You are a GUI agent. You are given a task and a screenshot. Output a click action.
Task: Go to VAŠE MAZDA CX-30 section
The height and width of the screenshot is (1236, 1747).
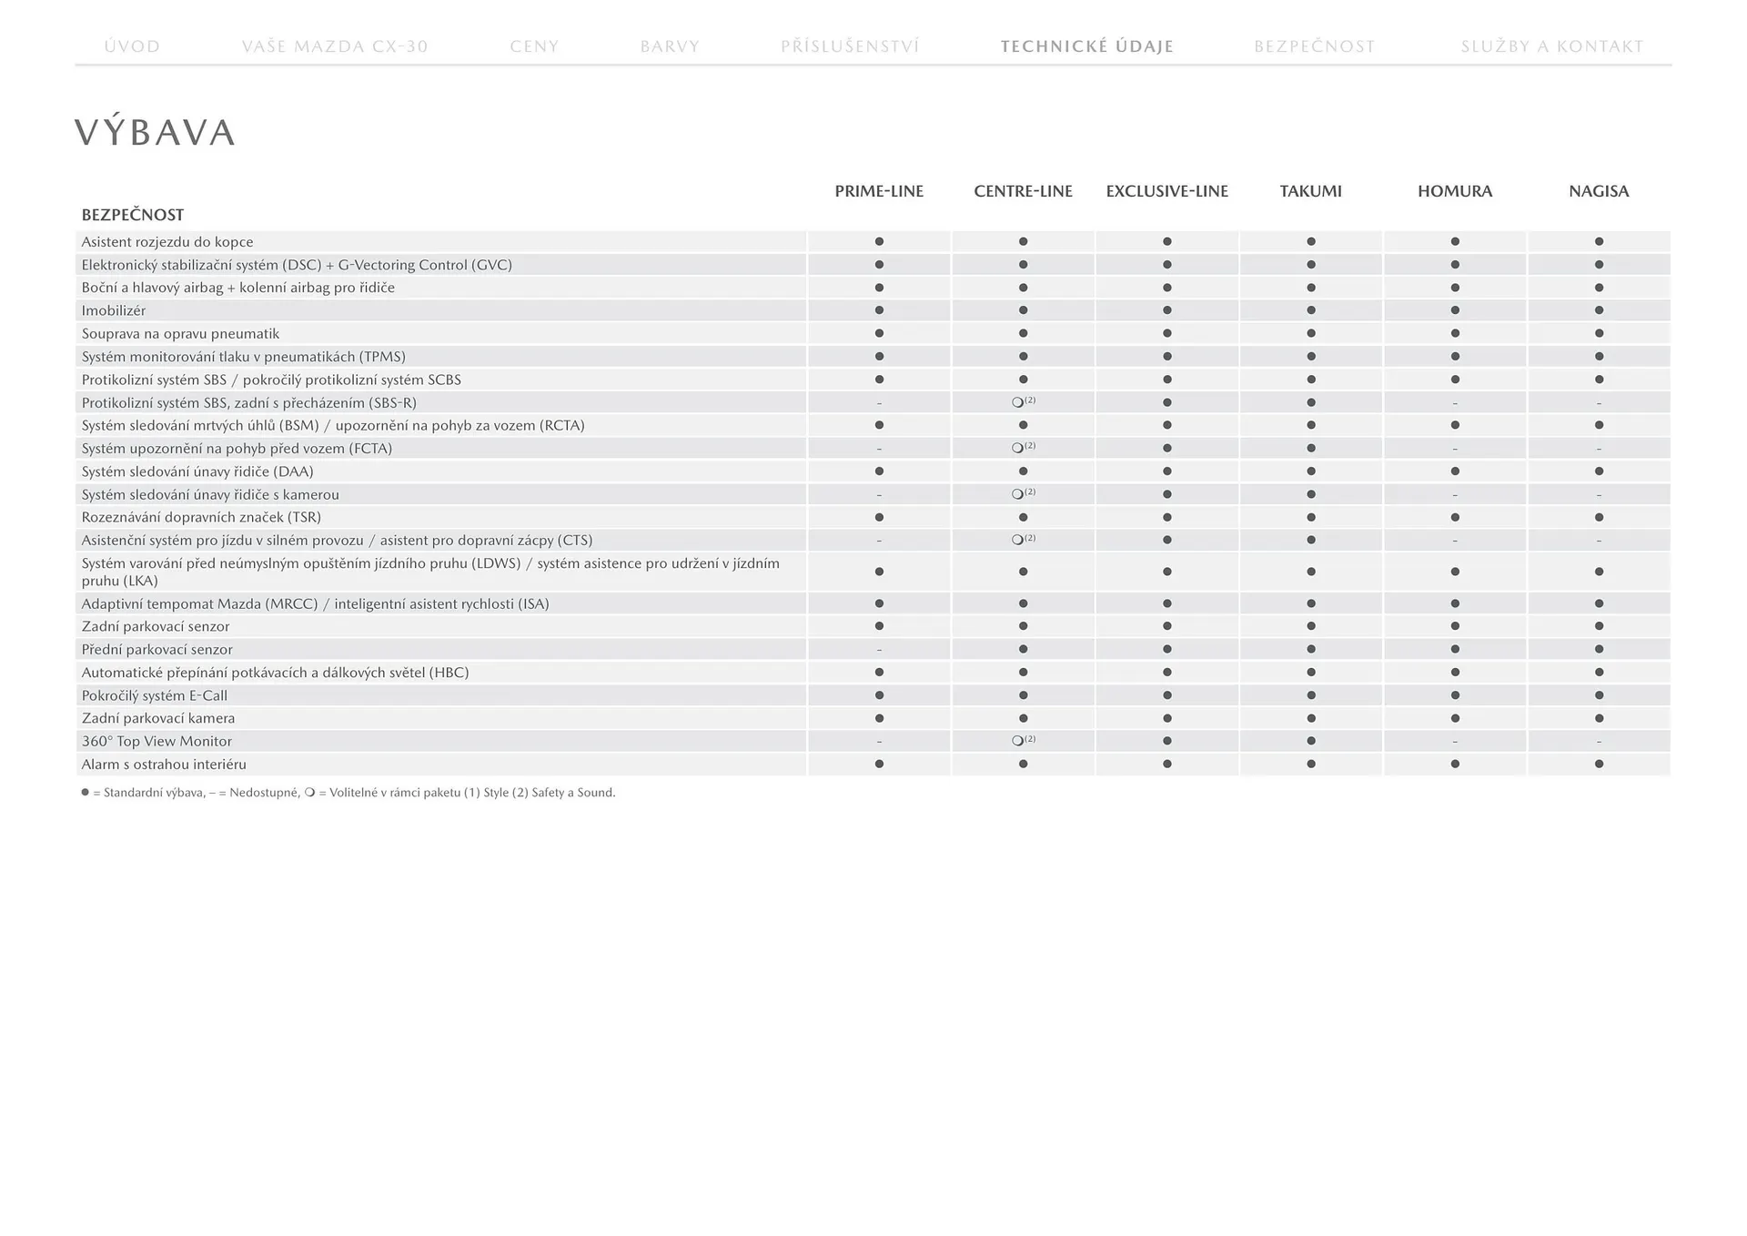[335, 46]
